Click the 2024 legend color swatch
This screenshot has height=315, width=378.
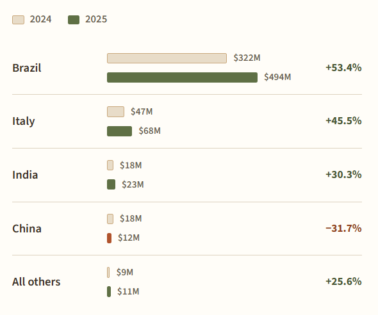[x=18, y=20]
